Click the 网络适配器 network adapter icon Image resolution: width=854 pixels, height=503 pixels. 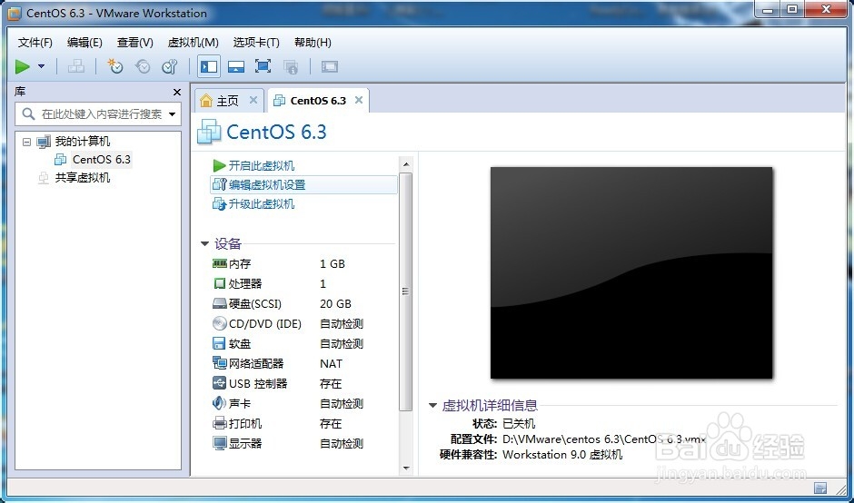(x=219, y=363)
